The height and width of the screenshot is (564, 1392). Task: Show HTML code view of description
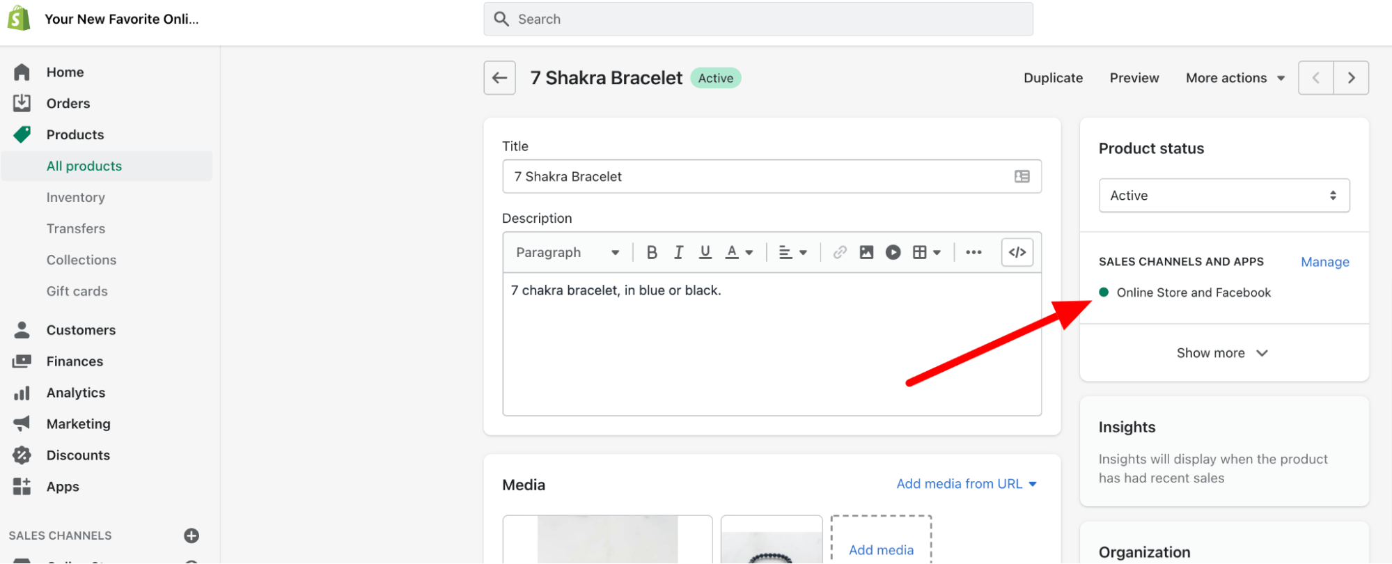pyautogui.click(x=1017, y=252)
